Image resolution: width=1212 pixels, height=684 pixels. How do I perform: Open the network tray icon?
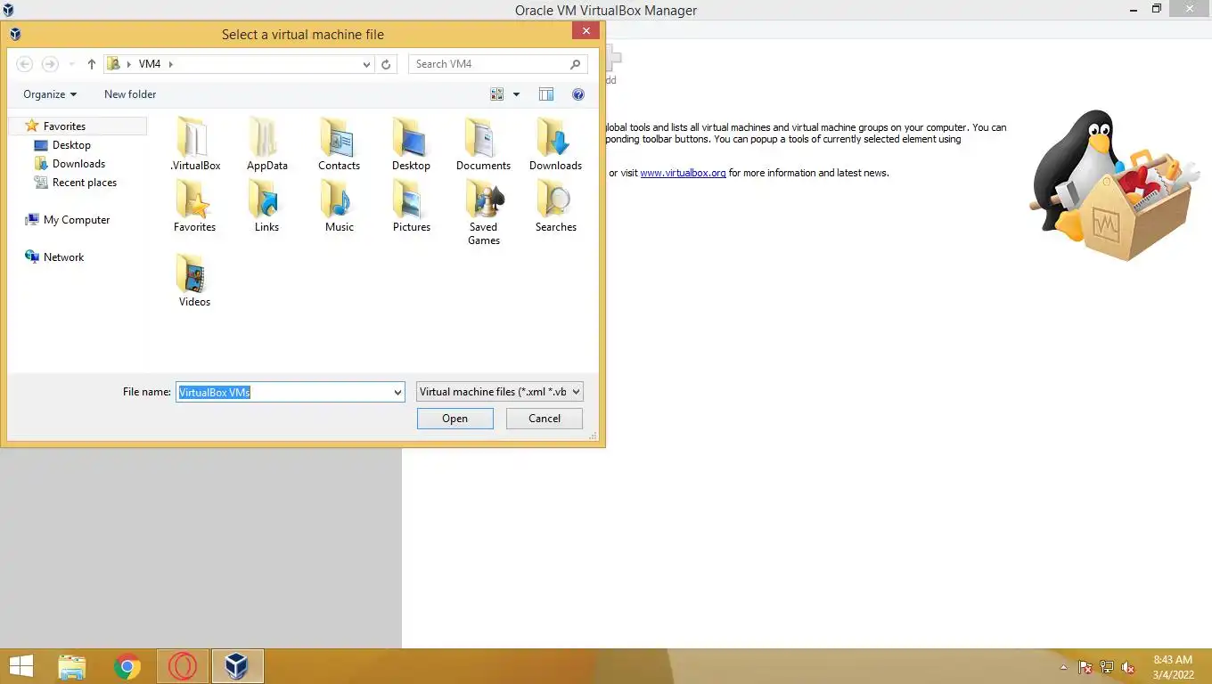(1107, 667)
